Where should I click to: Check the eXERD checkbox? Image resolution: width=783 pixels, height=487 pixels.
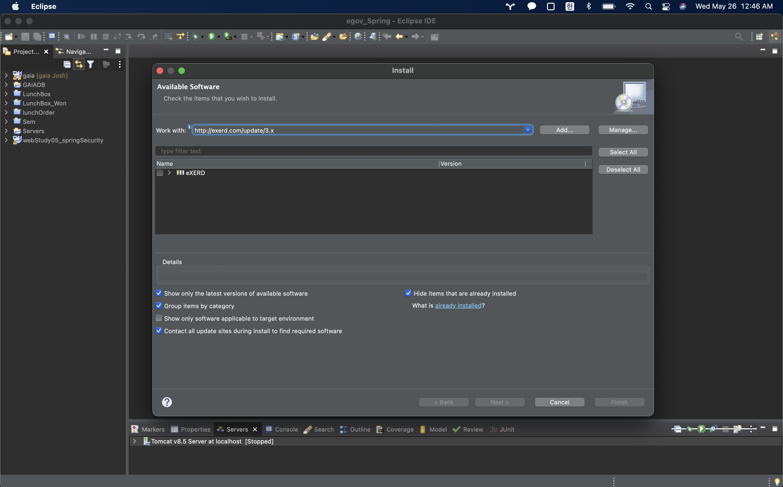pyautogui.click(x=160, y=173)
